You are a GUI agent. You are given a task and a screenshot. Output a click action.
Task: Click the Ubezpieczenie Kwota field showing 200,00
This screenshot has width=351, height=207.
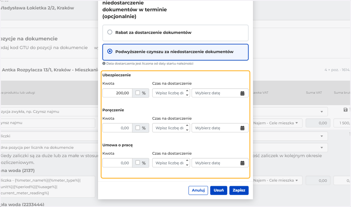tap(117, 93)
